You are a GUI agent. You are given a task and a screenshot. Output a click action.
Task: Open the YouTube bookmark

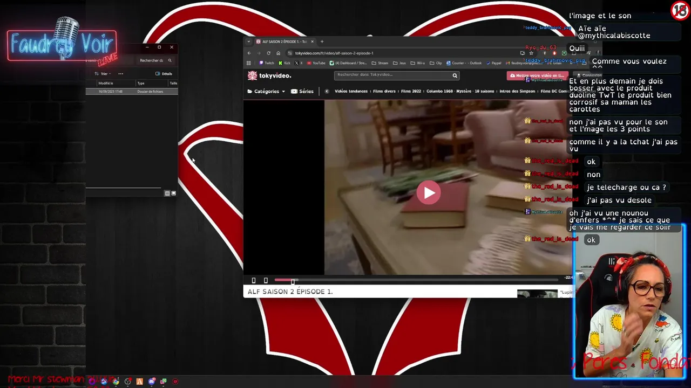tap(316, 63)
